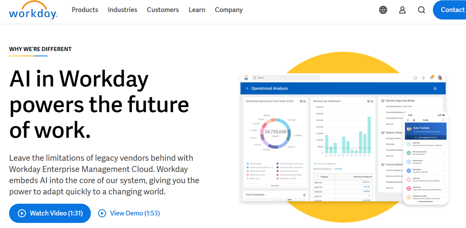Image resolution: width=466 pixels, height=228 pixels.
Task: Click View More in Operating Expenses card
Action: 275,186
